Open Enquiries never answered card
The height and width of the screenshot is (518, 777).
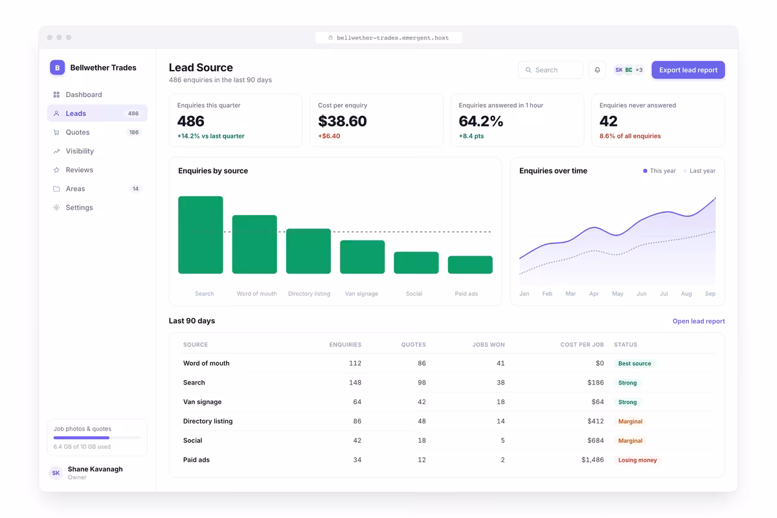658,120
